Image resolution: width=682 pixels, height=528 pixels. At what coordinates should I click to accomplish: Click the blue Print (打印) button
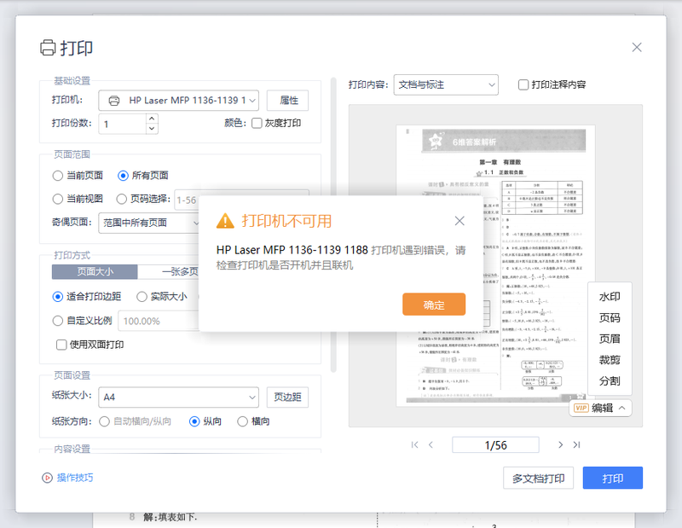click(x=612, y=478)
